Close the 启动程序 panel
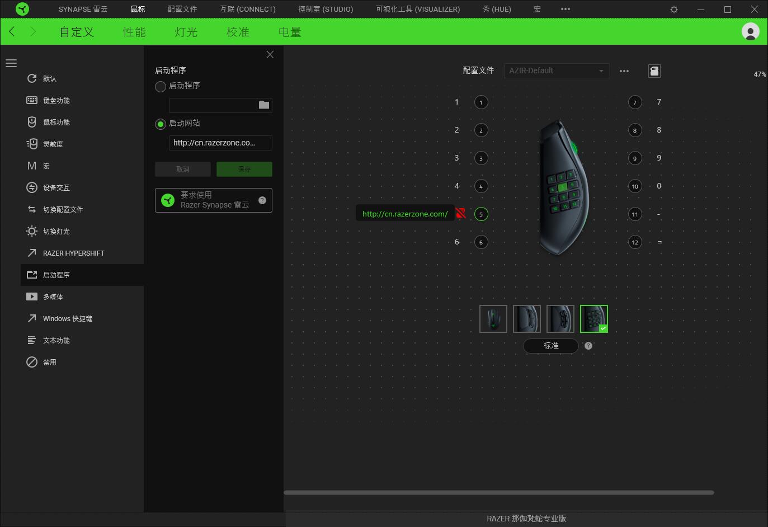Viewport: 768px width, 527px height. 270,54
